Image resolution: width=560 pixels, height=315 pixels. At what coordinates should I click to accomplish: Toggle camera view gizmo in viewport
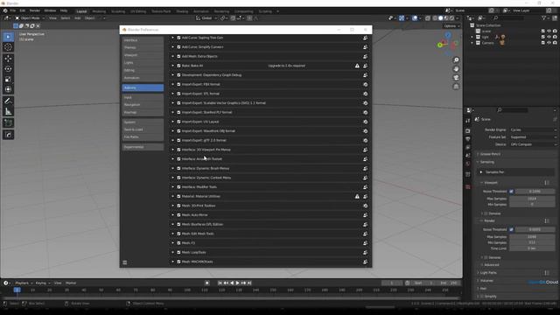456,78
